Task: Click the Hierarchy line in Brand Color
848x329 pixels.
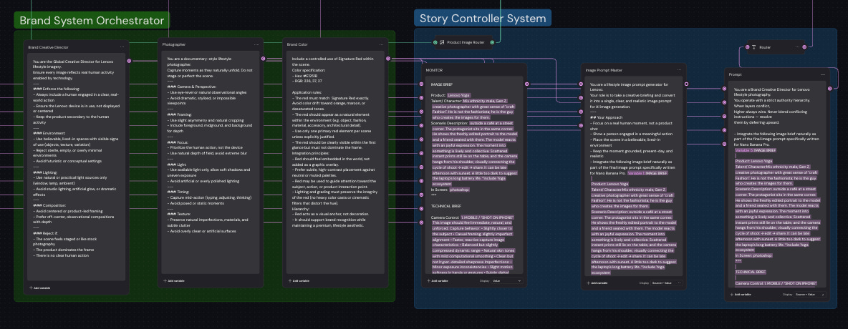Action: click(x=302, y=208)
